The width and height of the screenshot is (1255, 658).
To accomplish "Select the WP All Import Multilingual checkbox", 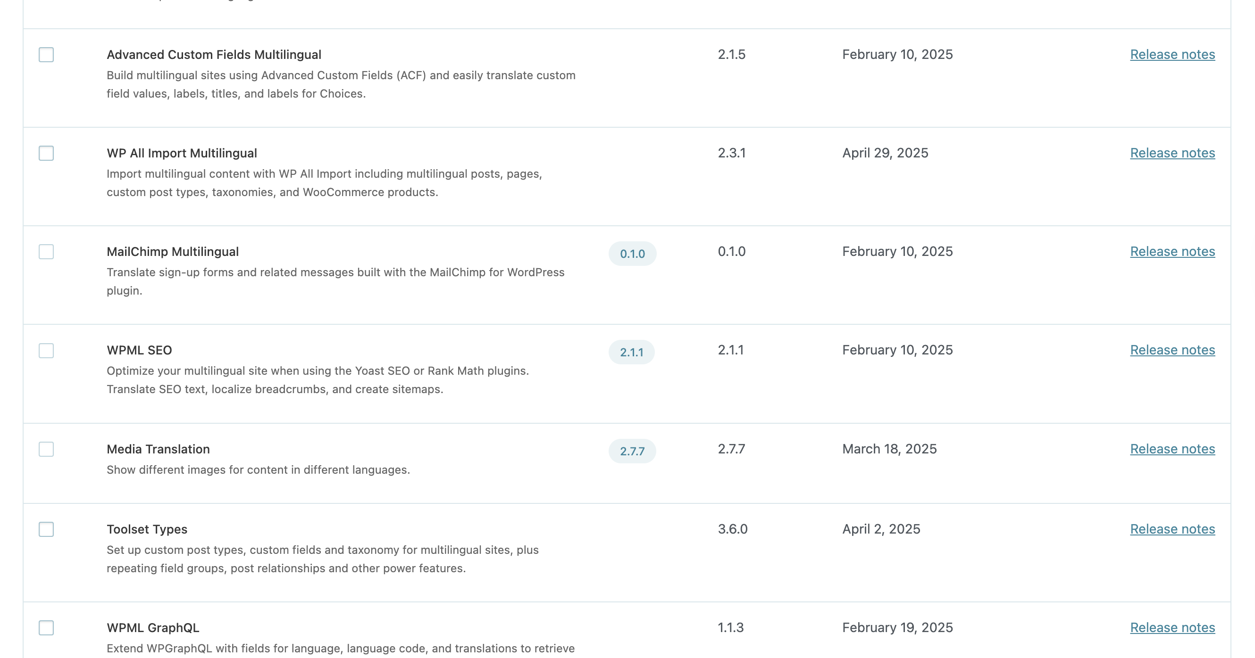I will (46, 153).
